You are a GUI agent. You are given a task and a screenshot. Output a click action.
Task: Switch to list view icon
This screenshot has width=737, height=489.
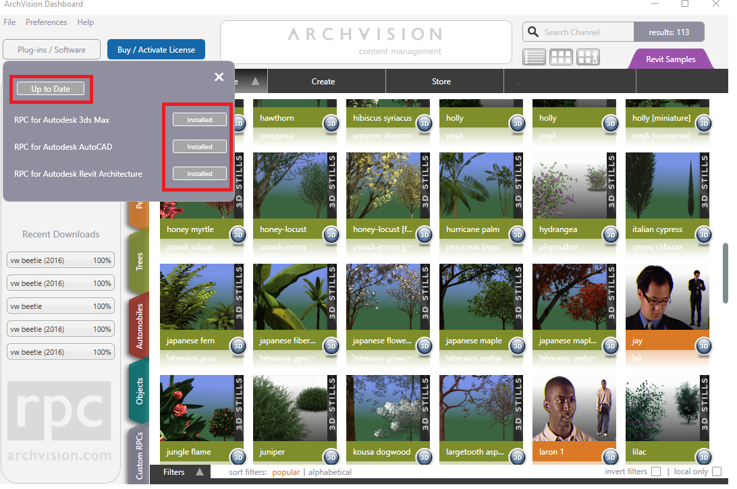click(534, 57)
